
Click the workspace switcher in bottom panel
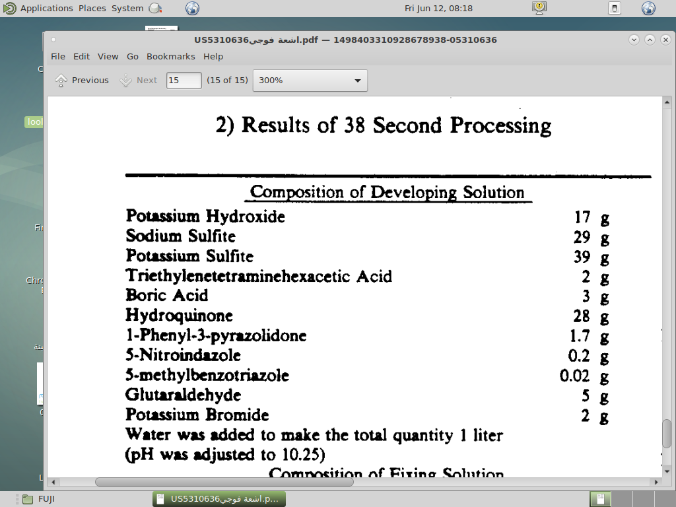632,499
